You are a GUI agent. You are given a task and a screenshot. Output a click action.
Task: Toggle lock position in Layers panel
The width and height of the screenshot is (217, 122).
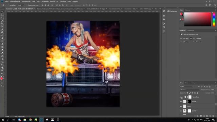click(x=192, y=93)
